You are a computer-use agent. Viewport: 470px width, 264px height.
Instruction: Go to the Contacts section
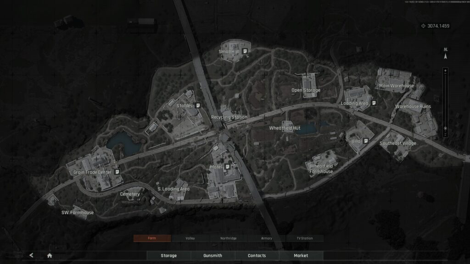coord(257,255)
